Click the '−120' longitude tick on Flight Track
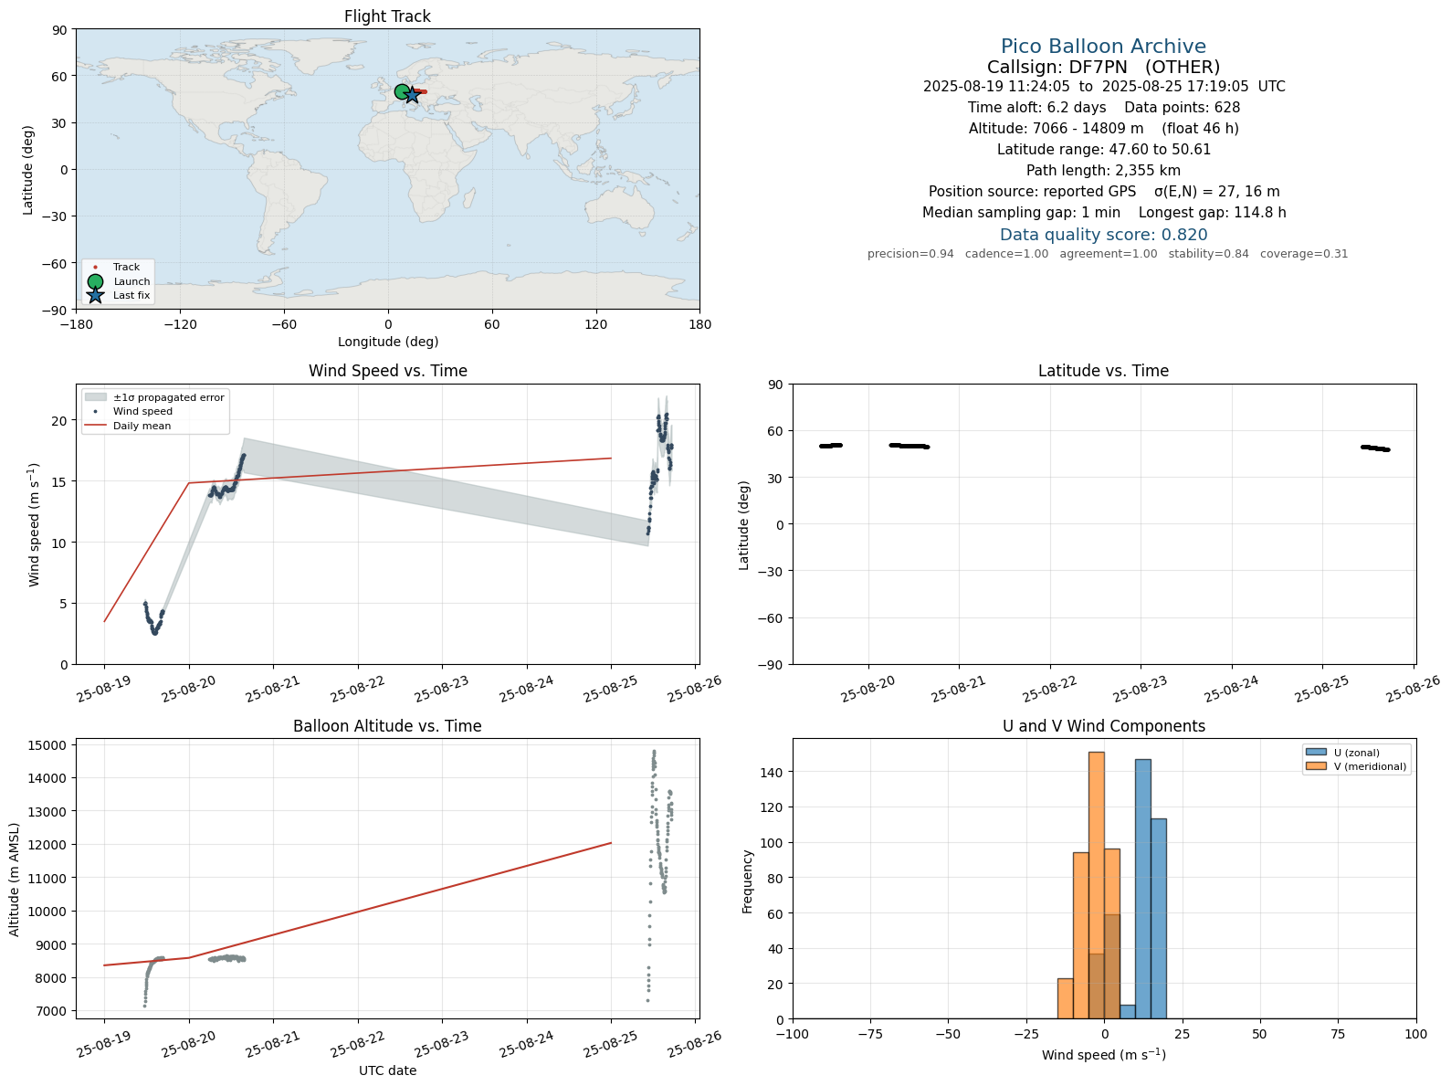The image size is (1451, 1086). [180, 324]
